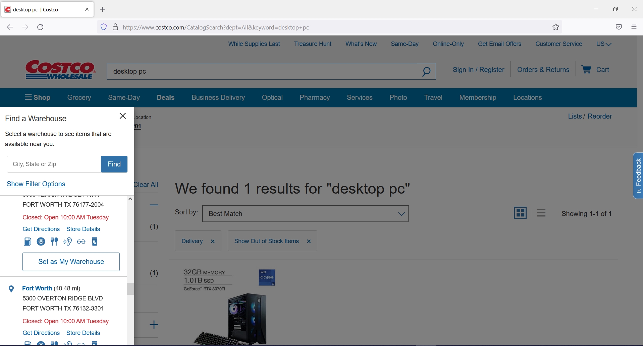Open Fort Worth Store Details link
This screenshot has width=643, height=346.
83,333
